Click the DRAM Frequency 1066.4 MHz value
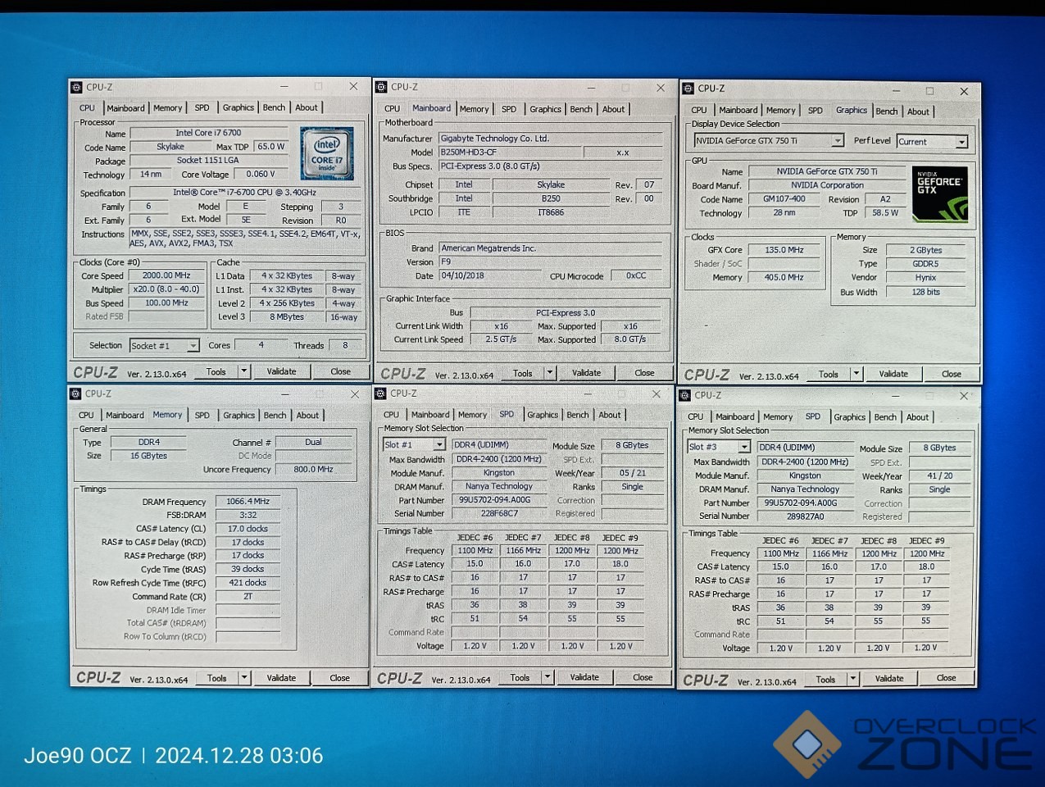Viewport: 1045px width, 787px height. [x=248, y=502]
